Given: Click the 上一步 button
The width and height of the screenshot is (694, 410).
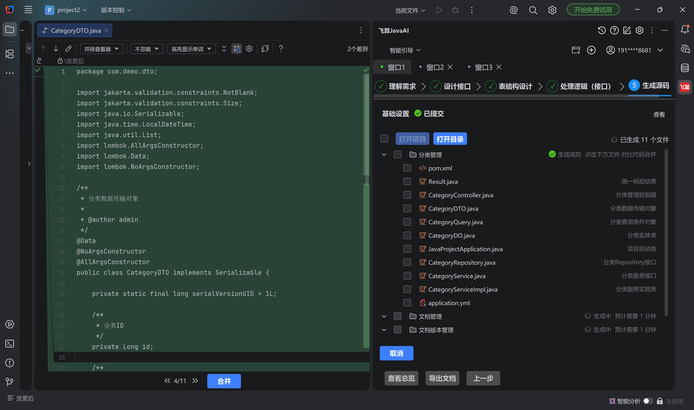Looking at the screenshot, I should [483, 378].
